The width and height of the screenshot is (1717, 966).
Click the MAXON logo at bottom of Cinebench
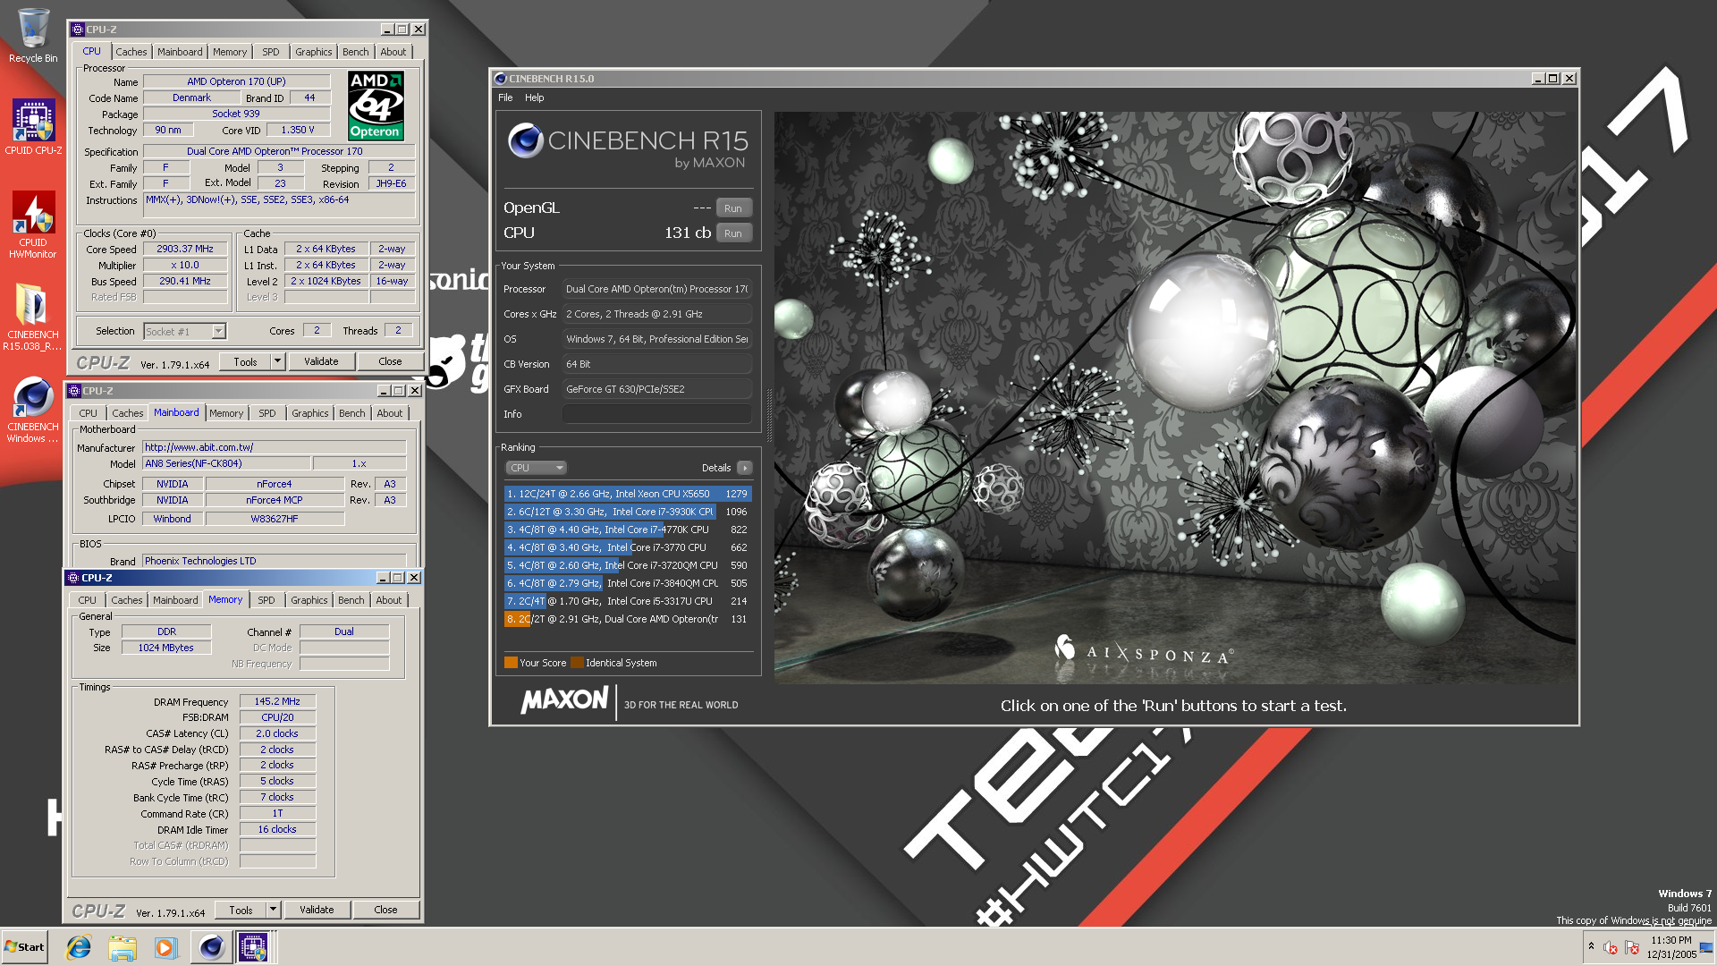pos(565,699)
